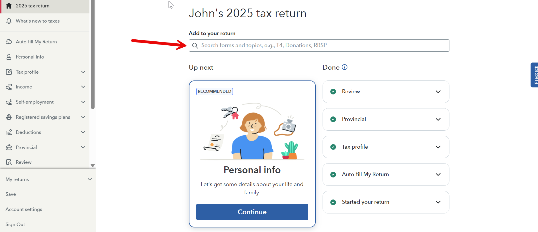Click the Auto-fill My Return cloud icon
The height and width of the screenshot is (232, 538).
tap(9, 42)
